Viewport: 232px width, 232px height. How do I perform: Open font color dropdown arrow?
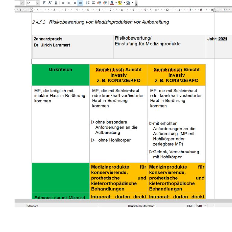(x=116, y=3)
